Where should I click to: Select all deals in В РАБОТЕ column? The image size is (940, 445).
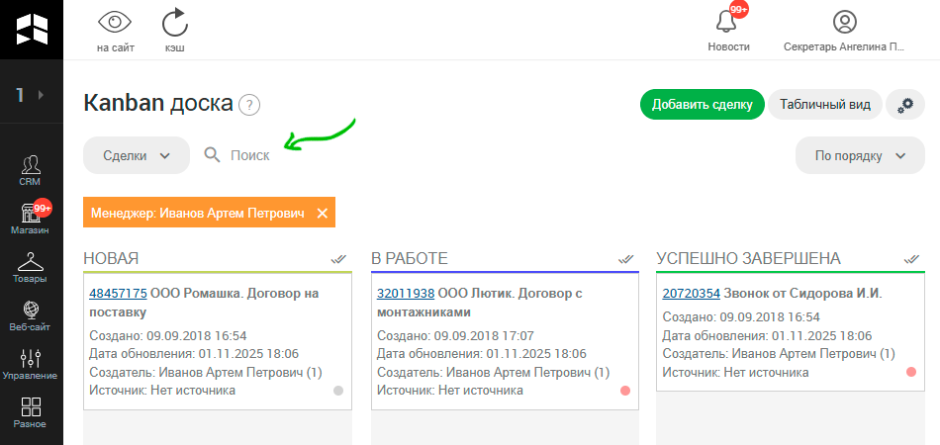(x=625, y=259)
